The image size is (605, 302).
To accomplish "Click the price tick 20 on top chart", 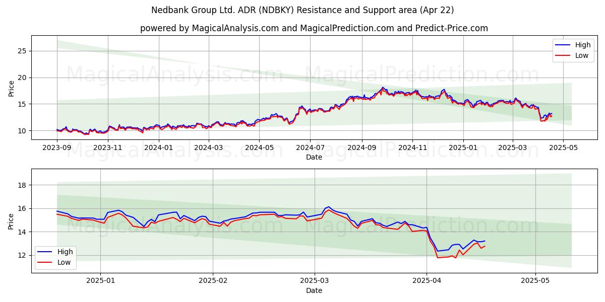I will point(23,78).
